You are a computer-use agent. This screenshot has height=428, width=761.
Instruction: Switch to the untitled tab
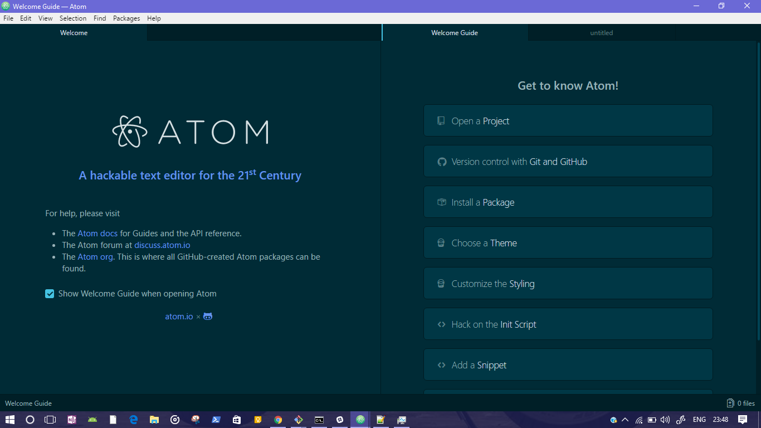click(602, 33)
